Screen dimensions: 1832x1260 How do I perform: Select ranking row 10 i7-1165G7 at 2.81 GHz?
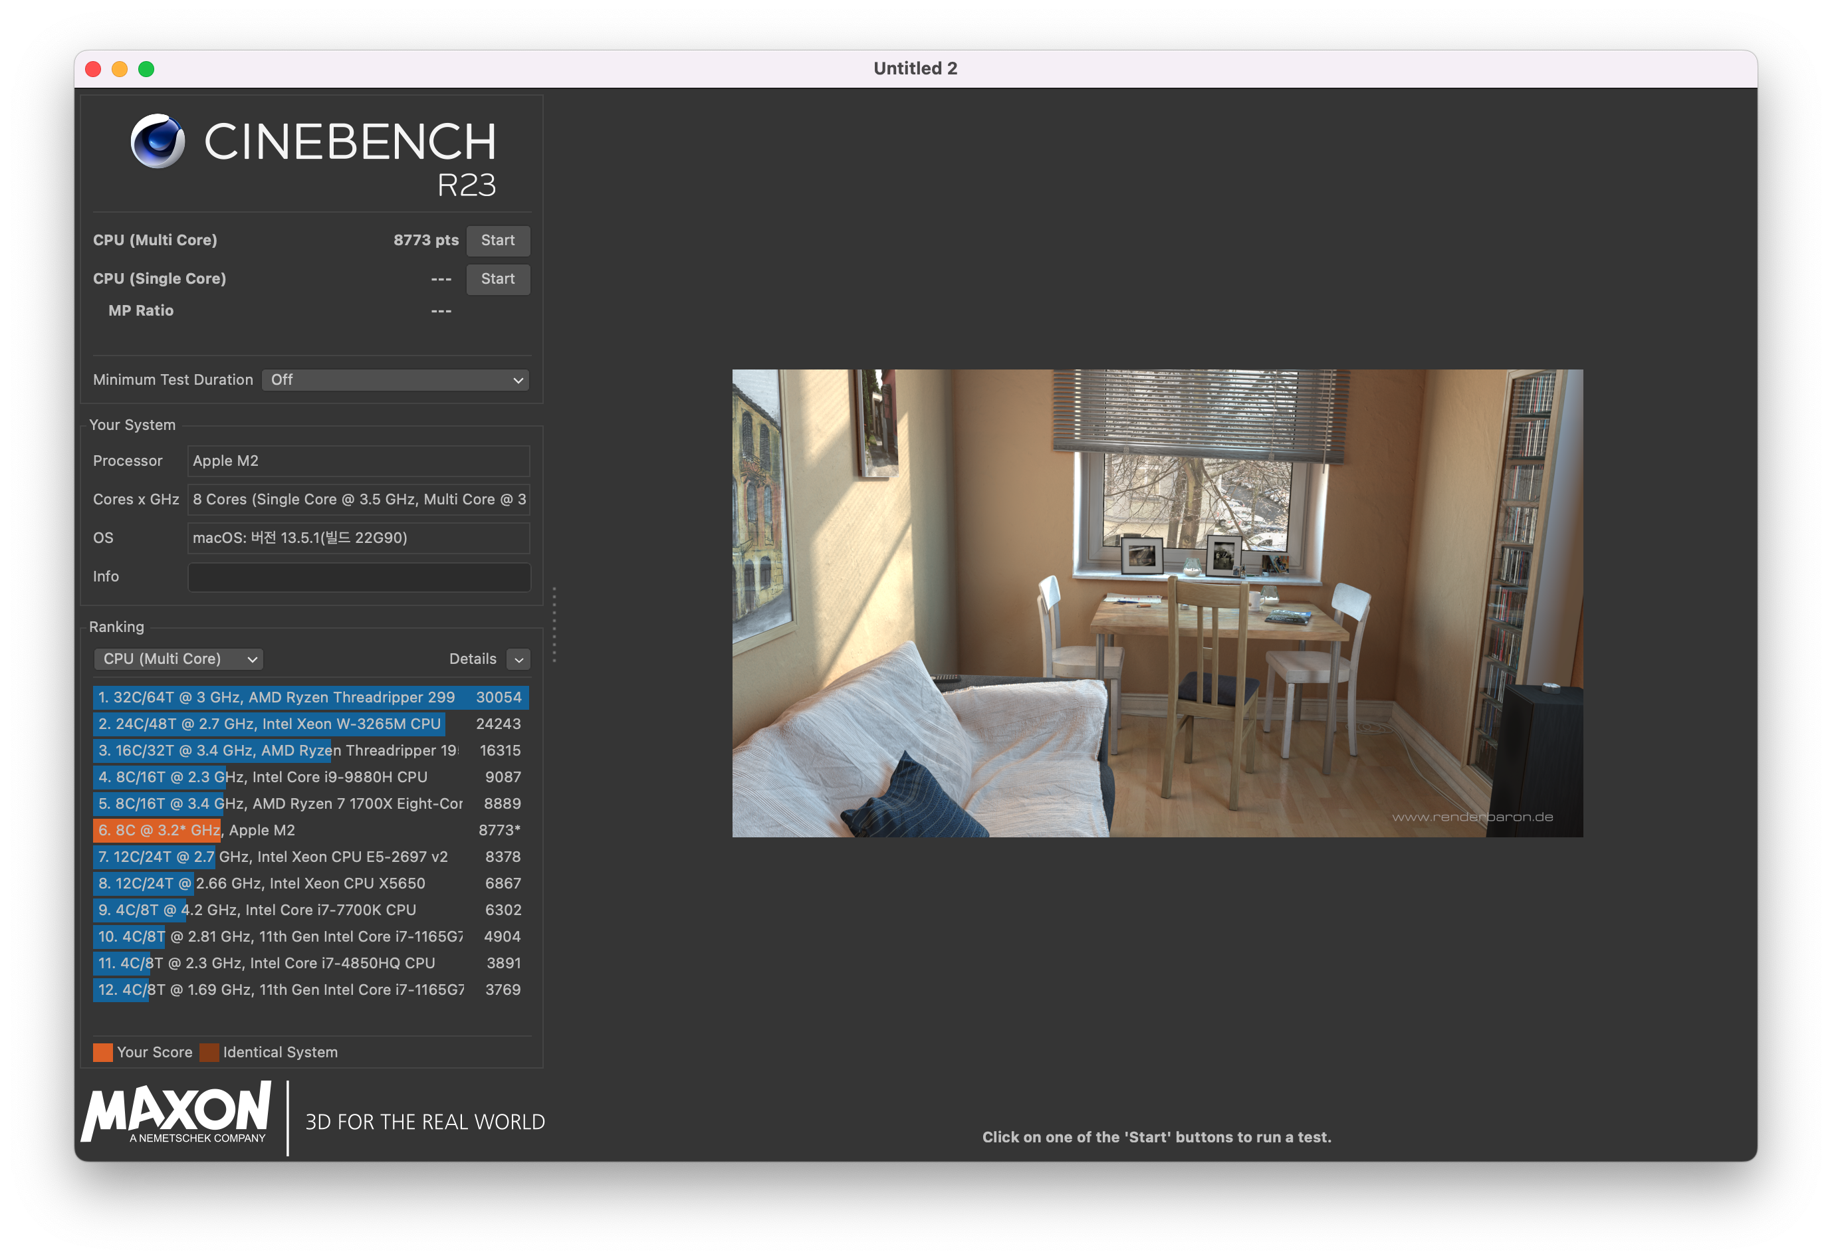pos(310,936)
